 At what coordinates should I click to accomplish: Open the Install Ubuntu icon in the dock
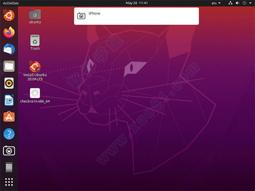pyautogui.click(x=9, y=15)
